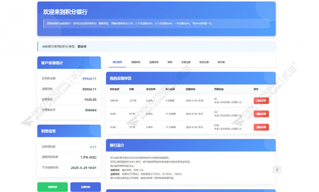319x192 pixels.
Task: Open the 排行榜 tab
Action: pos(221,62)
